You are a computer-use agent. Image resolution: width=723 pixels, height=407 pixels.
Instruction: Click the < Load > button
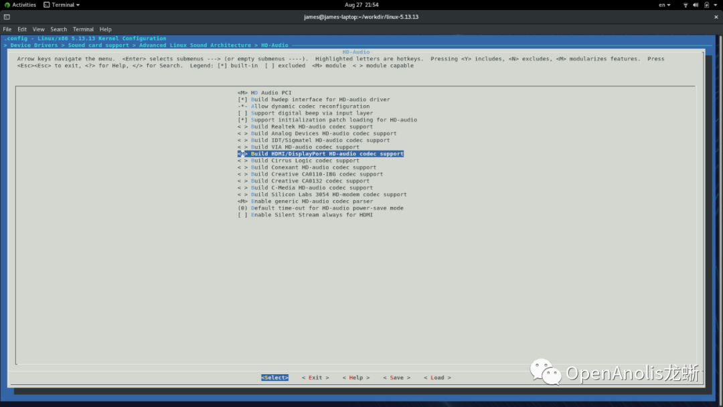pyautogui.click(x=437, y=378)
